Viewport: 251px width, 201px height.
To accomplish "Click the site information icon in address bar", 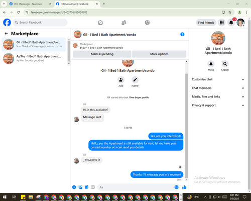I will (x=27, y=12).
